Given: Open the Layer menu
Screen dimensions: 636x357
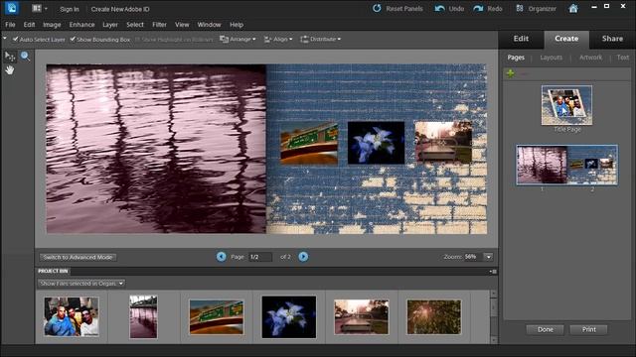Looking at the screenshot, I should (x=110, y=25).
